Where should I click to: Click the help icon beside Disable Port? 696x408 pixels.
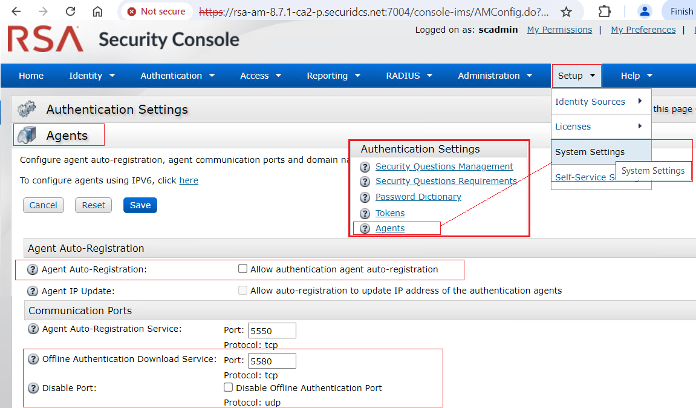tap(33, 387)
